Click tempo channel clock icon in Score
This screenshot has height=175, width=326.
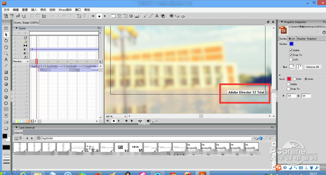coord(25,38)
